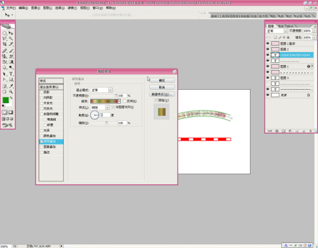Select the Magic Wand tool
The image size is (318, 248).
pos(11,39)
